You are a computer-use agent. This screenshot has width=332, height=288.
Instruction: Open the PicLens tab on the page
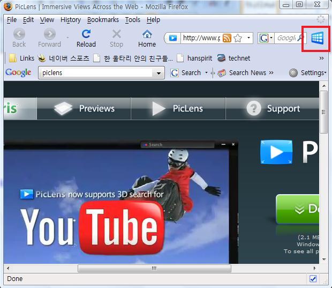pos(178,108)
